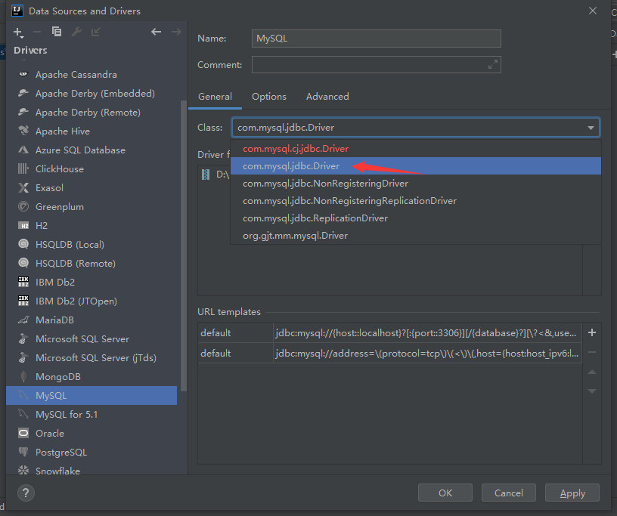Click the drivers list scrollbar
The height and width of the screenshot is (516, 617).
[184, 246]
